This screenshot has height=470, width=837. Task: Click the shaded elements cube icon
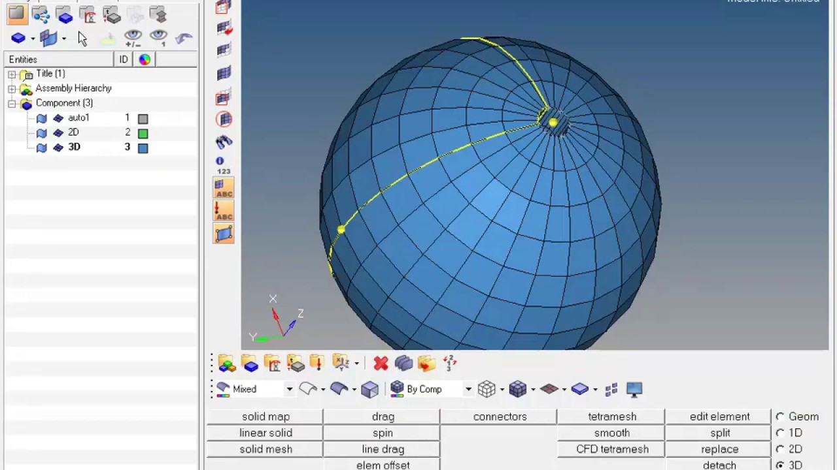coord(517,389)
